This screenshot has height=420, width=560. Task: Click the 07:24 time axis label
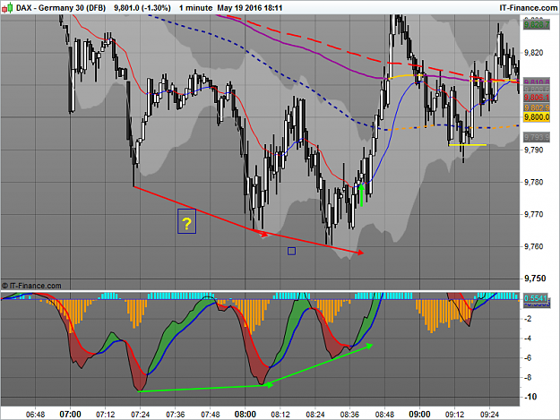141,415
